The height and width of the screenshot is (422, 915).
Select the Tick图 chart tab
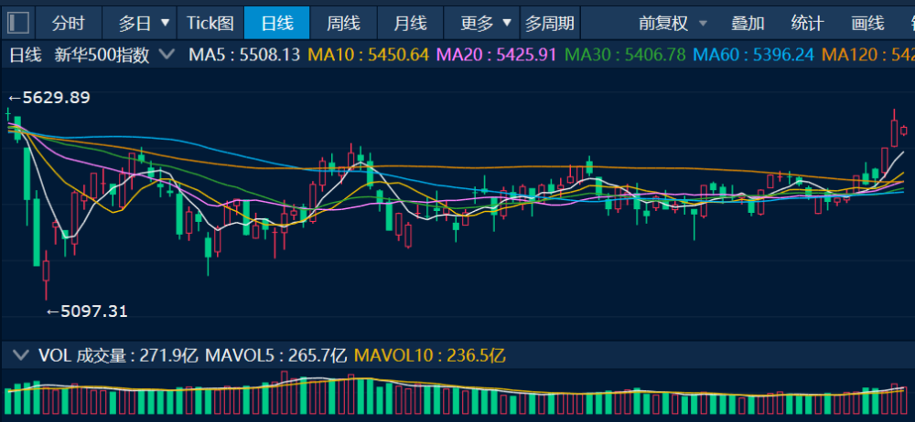pyautogui.click(x=210, y=23)
